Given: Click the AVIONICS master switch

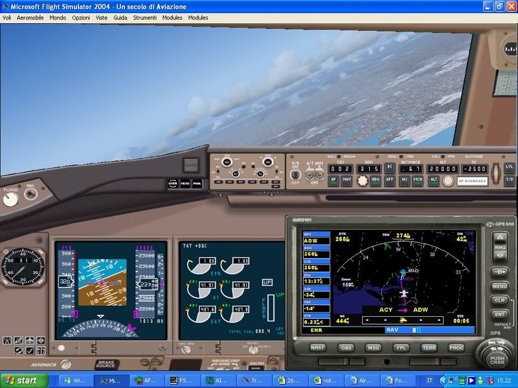Looking at the screenshot, I should 66,364.
